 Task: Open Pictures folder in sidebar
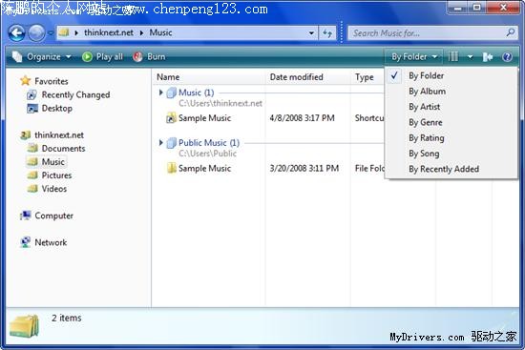pyautogui.click(x=50, y=175)
